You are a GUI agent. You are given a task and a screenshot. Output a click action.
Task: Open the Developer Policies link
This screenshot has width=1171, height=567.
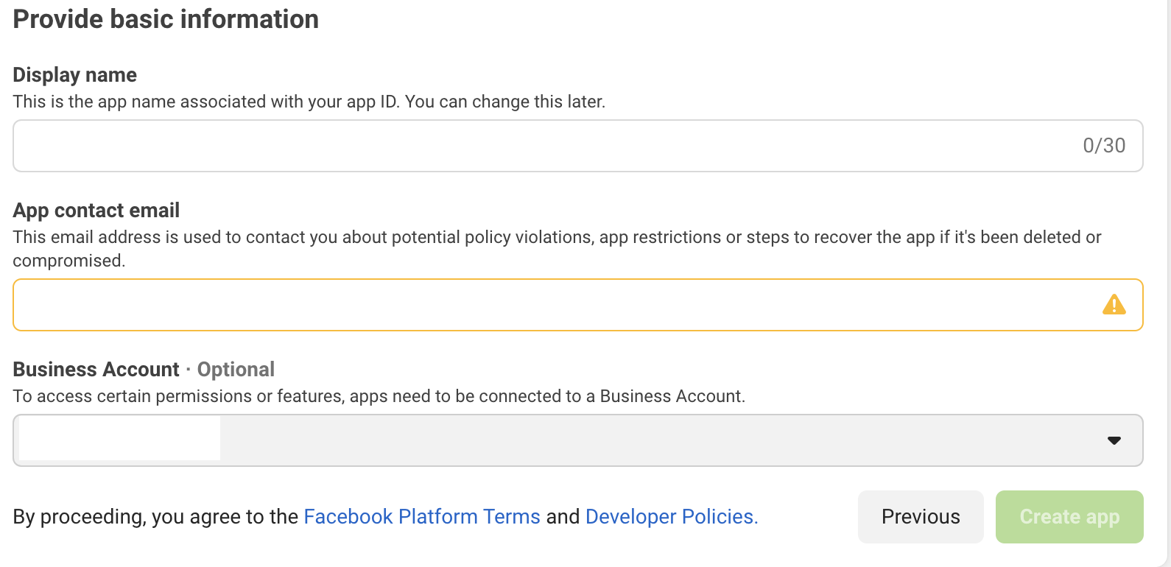671,517
